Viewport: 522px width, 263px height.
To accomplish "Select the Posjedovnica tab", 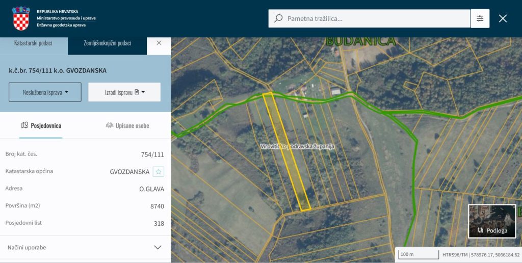I will [x=41, y=125].
